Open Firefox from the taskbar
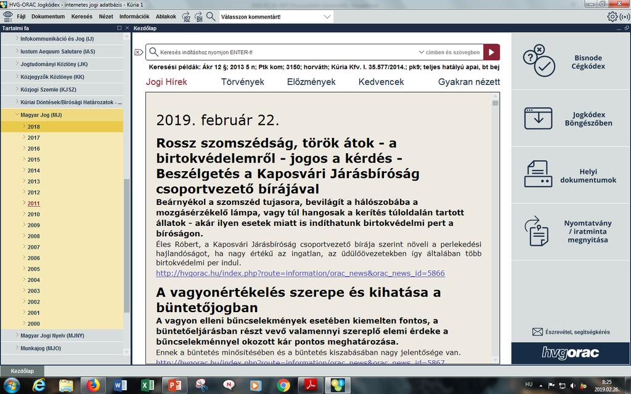This screenshot has width=631, height=394. pos(93,385)
